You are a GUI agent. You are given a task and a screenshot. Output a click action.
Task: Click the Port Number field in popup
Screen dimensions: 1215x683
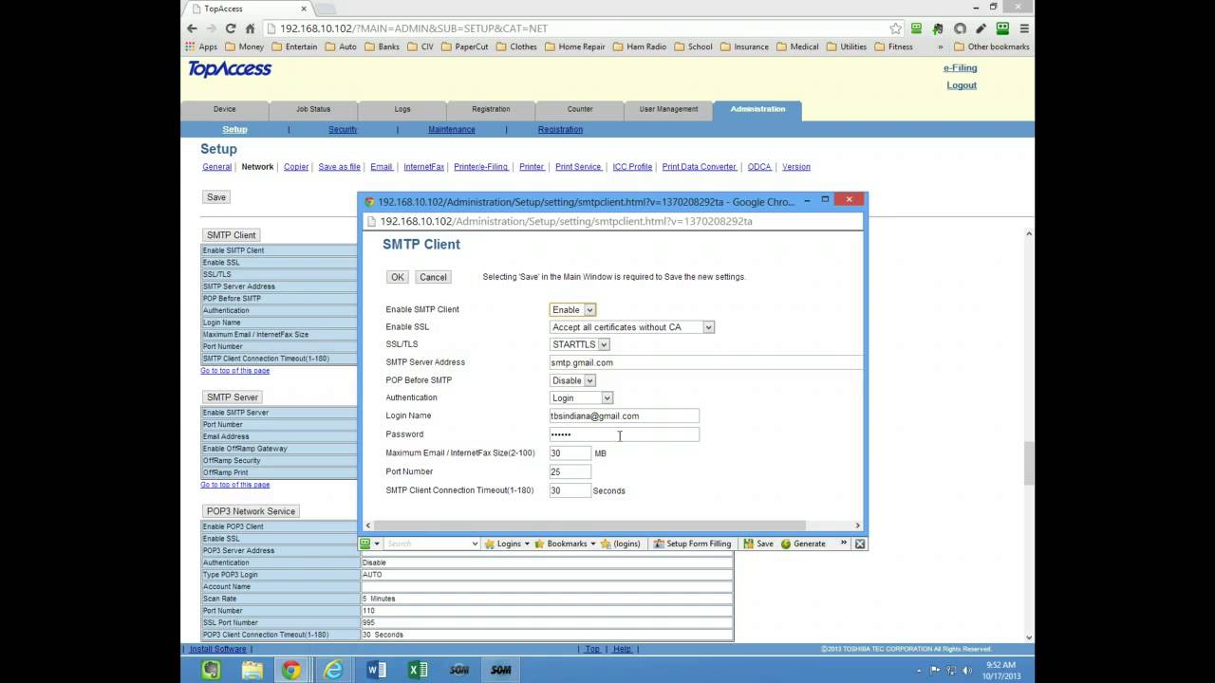click(570, 471)
